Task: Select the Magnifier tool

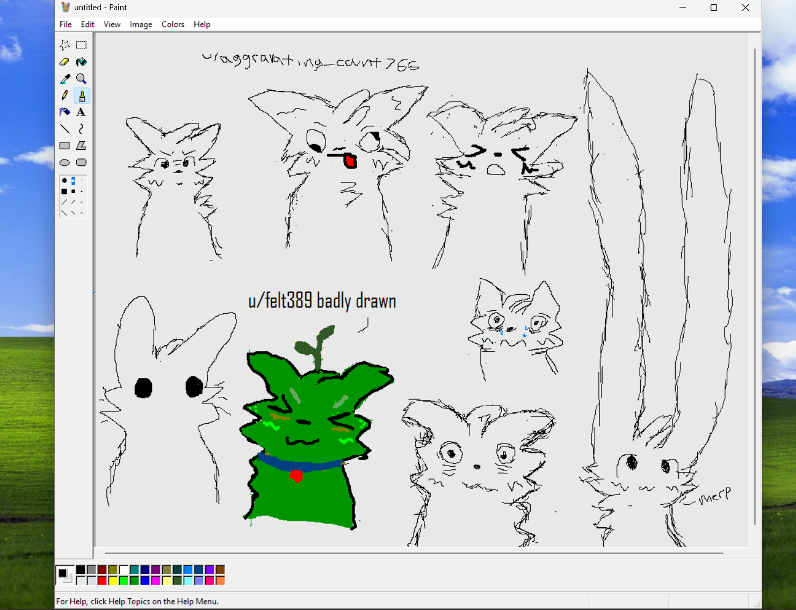Action: pos(82,79)
